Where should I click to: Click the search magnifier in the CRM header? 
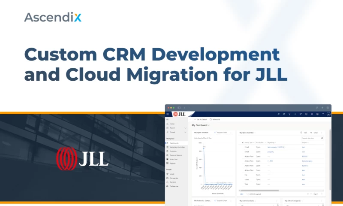pyautogui.click(x=278, y=114)
